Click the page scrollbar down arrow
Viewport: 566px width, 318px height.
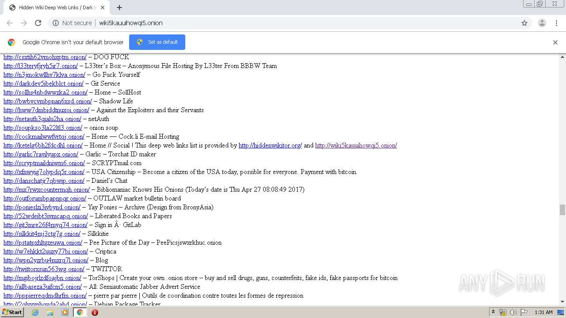(562, 302)
